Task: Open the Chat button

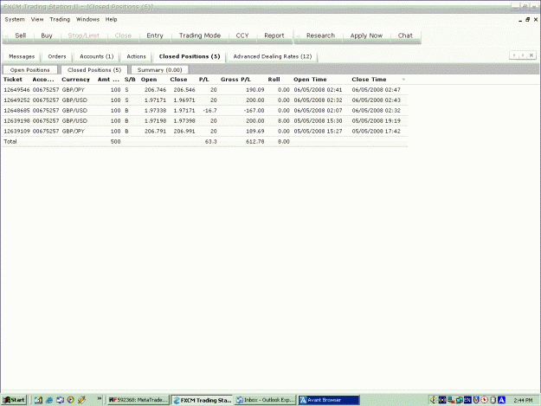Action: (405, 35)
